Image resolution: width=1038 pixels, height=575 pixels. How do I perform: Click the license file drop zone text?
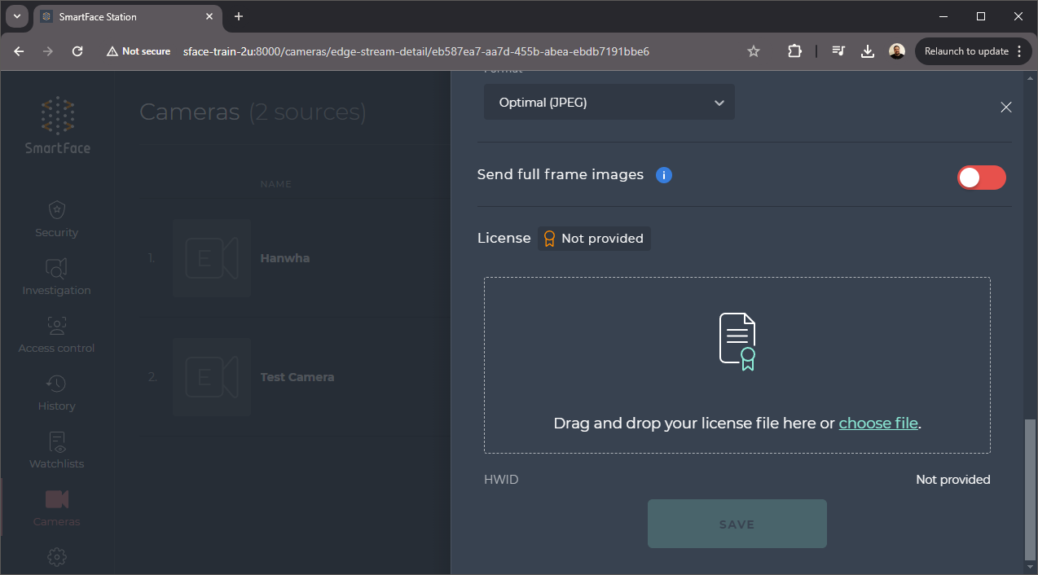[x=737, y=424]
